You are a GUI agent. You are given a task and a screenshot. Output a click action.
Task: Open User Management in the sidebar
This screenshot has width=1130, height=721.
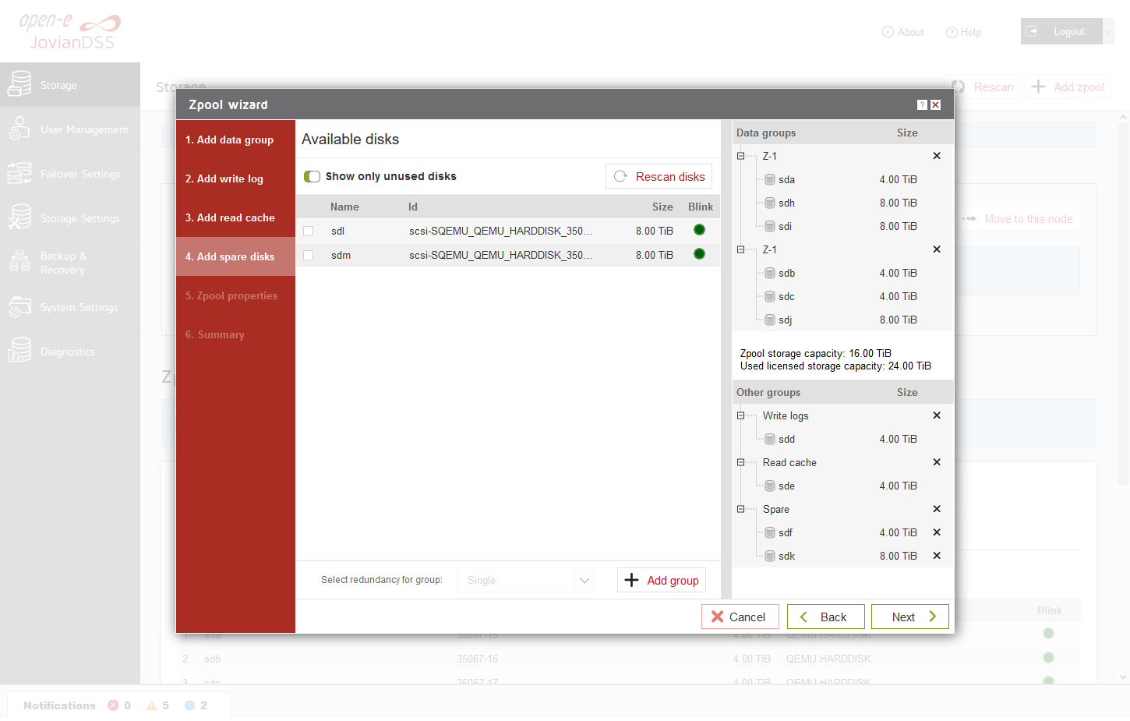click(x=70, y=129)
